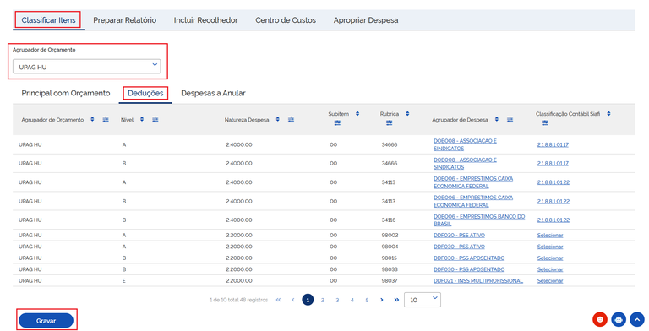This screenshot has height=331, width=649.
Task: Sort by Natureza Despesa column
Action: (x=278, y=119)
